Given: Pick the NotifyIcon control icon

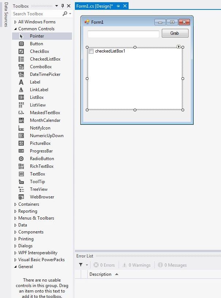Looking at the screenshot, I should 21,128.
